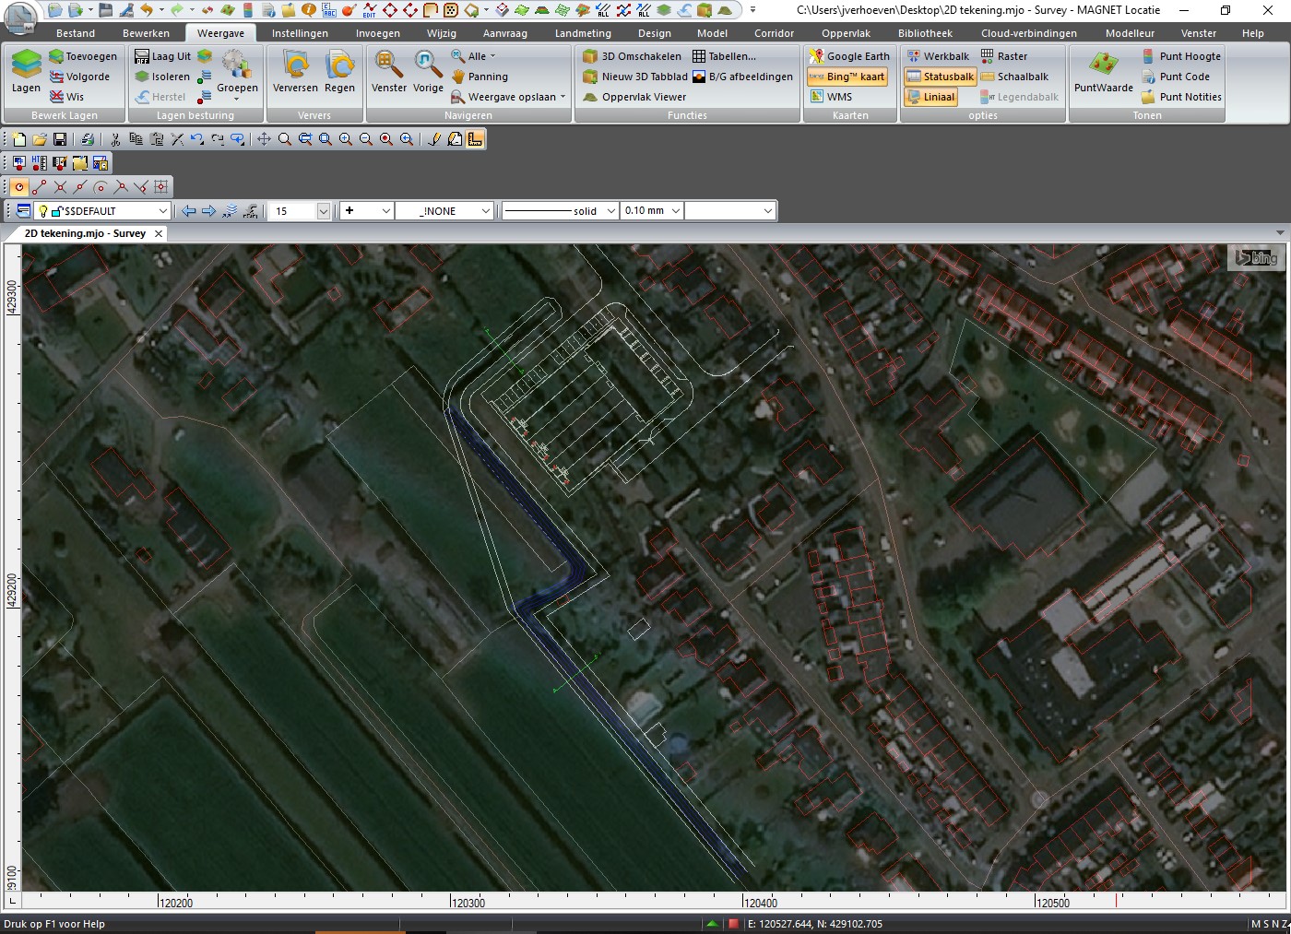The image size is (1291, 934).
Task: Disable the Liniaal ruler display
Action: pos(930,97)
